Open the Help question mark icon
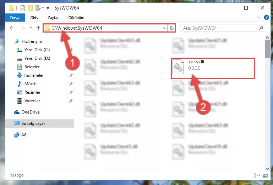This screenshot has height=185, width=273. [x=266, y=17]
